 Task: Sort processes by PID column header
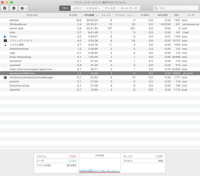176,15
